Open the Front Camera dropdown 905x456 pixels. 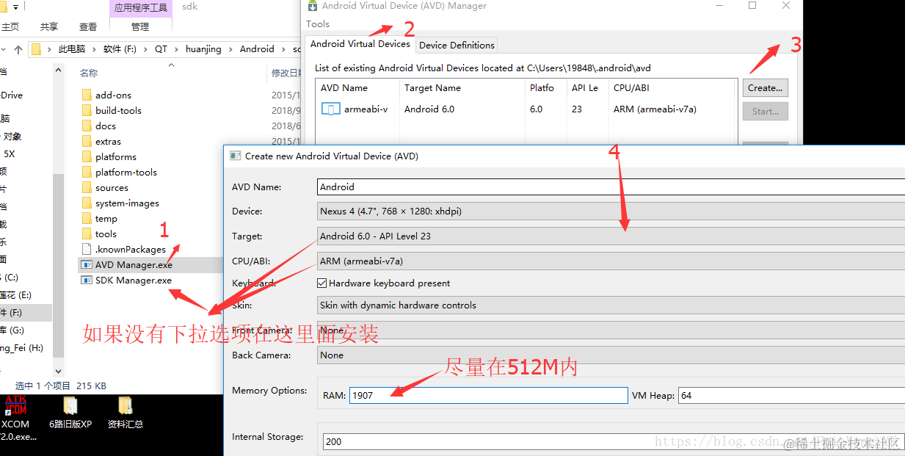(611, 330)
